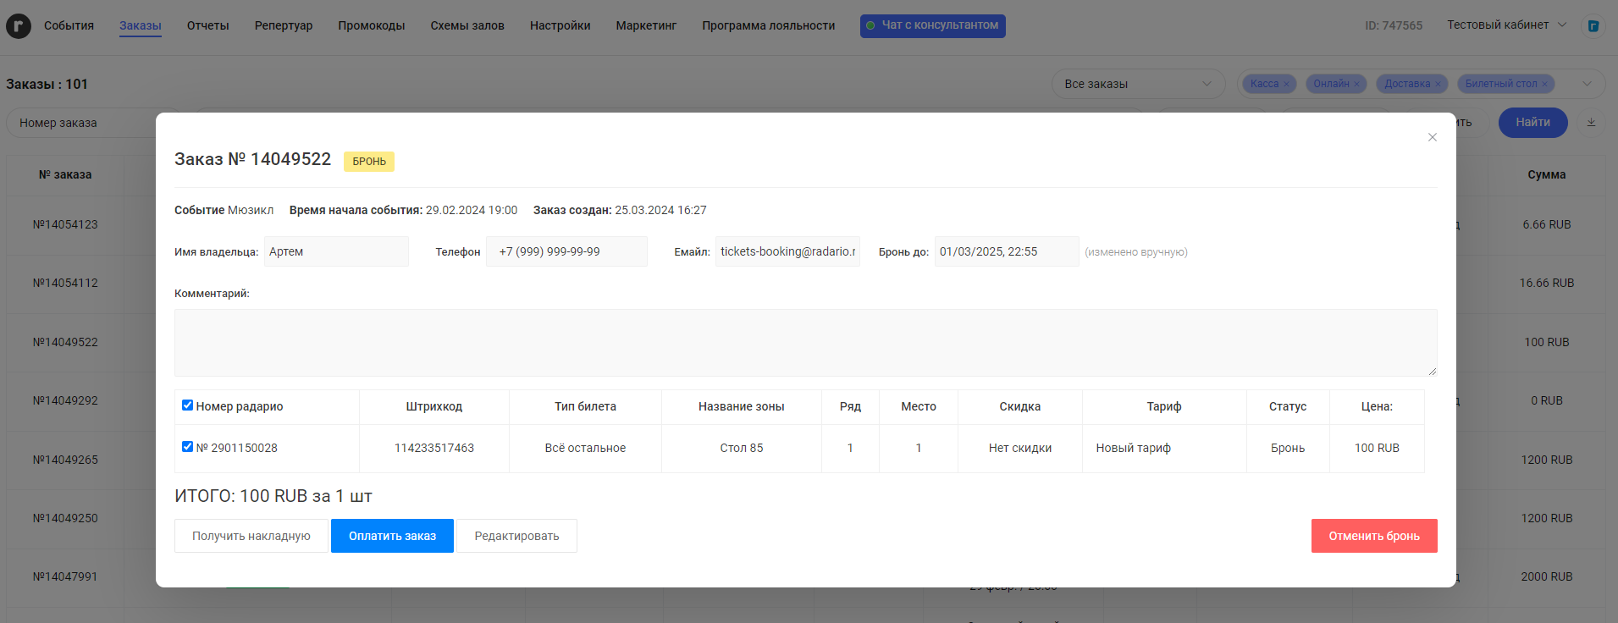Click the Чат с консультантом button
This screenshot has height=623, width=1618.
[x=933, y=25]
